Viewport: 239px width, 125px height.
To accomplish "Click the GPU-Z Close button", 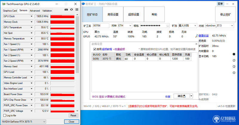I will [x=71, y=122].
